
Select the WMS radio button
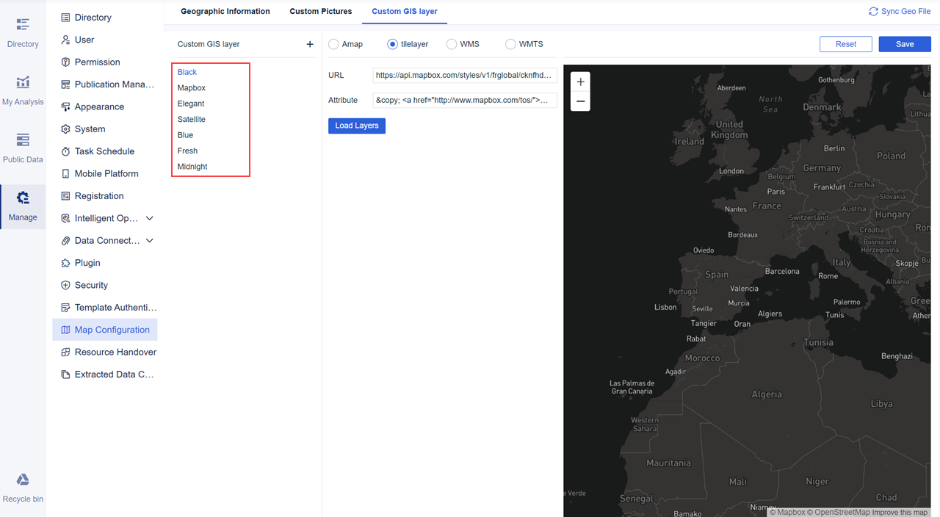click(x=451, y=43)
